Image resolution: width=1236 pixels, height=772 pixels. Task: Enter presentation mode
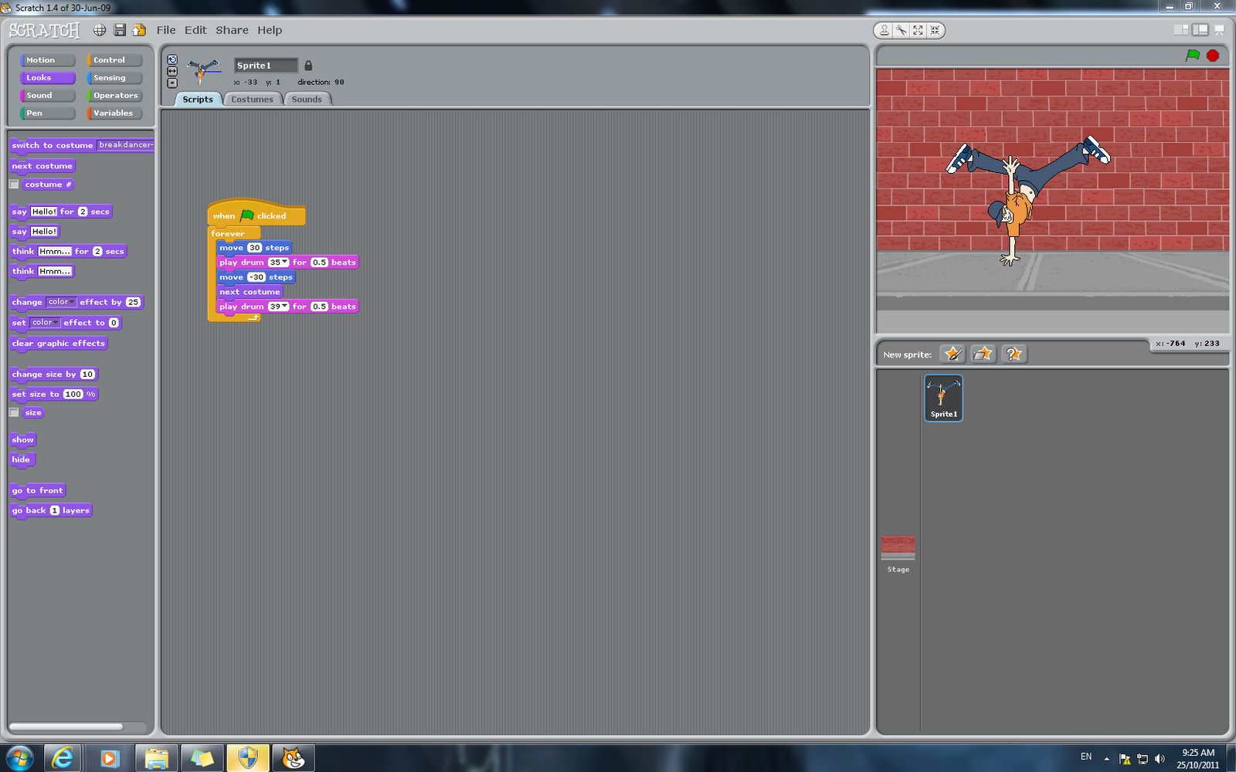click(1220, 30)
